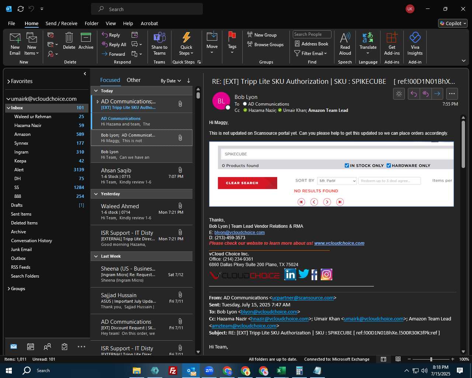Open the Tags dropdown
This screenshot has width=472, height=378.
click(x=232, y=44)
